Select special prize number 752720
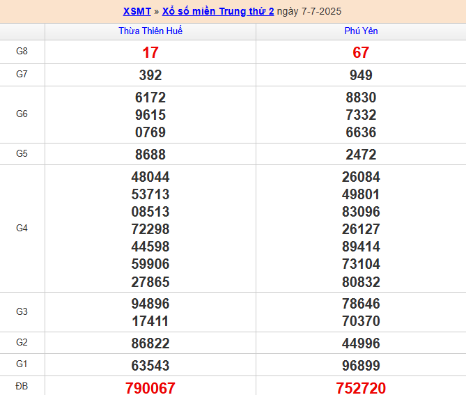 click(x=361, y=388)
